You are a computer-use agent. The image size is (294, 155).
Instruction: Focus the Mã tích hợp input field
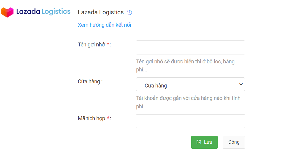(190, 121)
